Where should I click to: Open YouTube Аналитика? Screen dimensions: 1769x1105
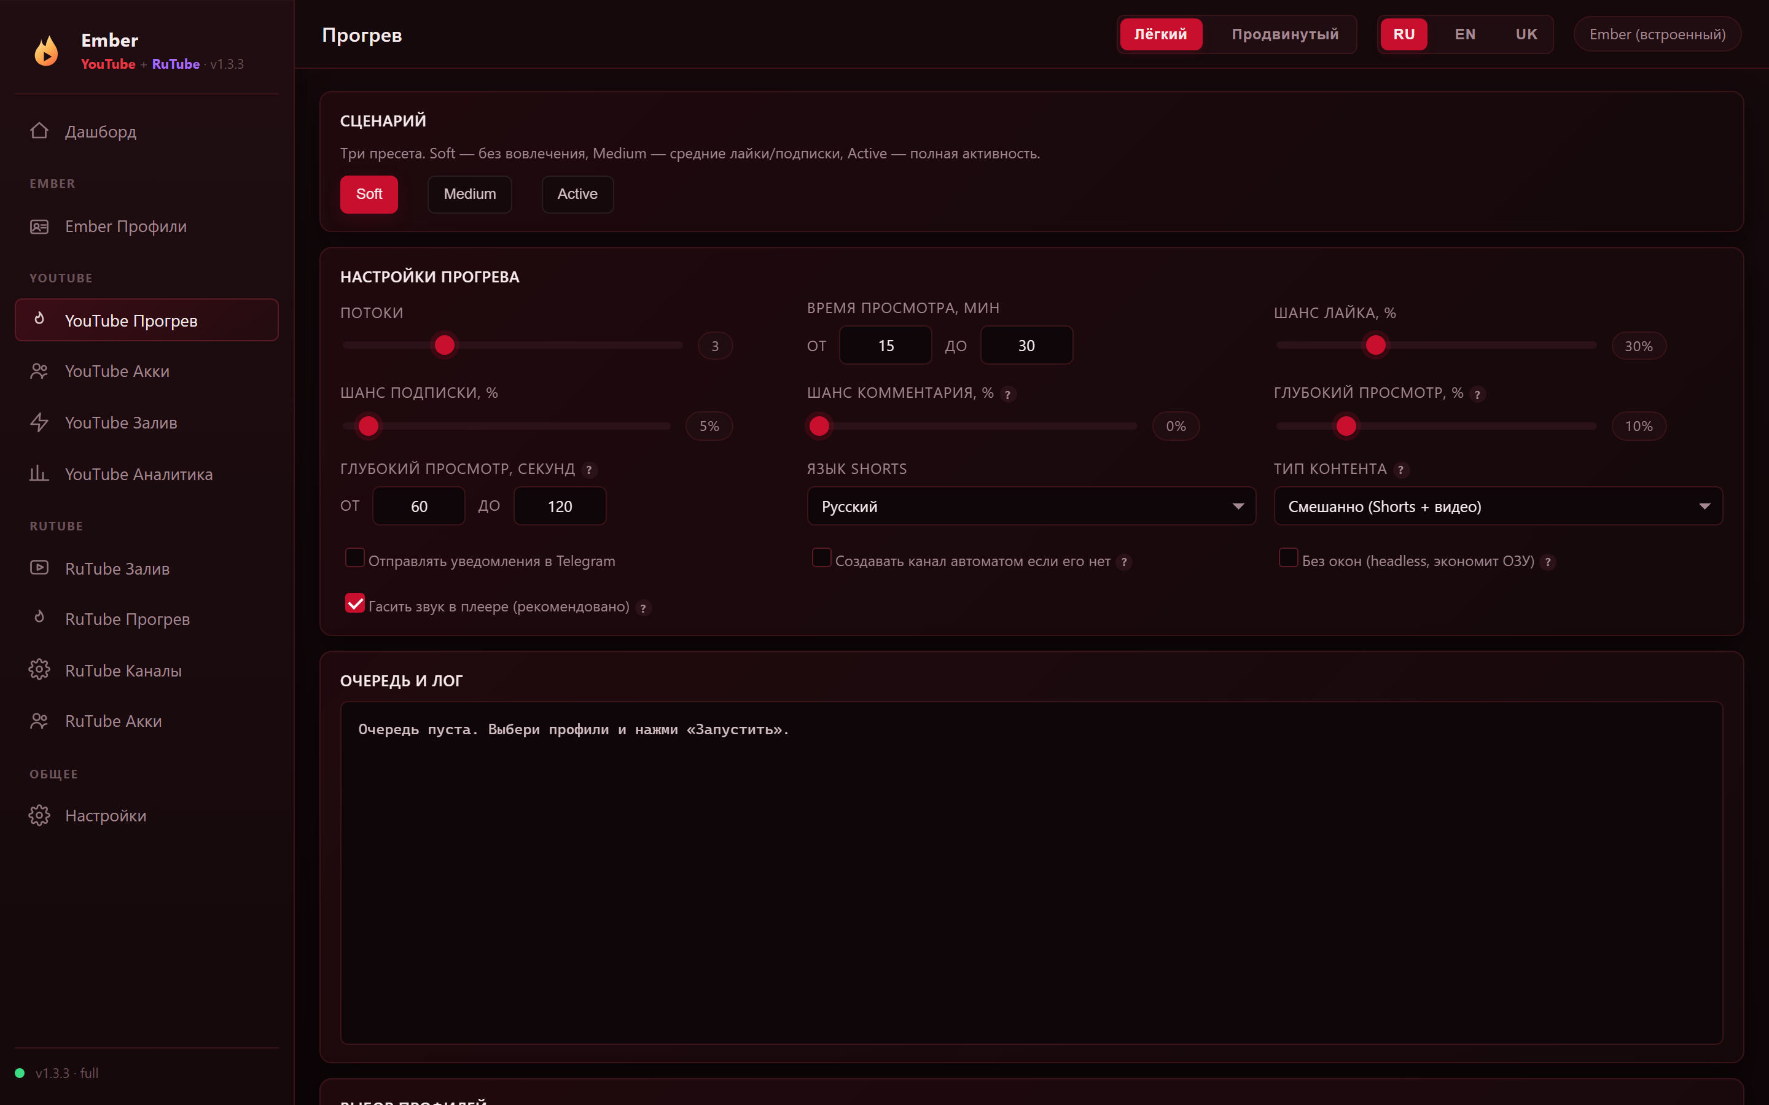(146, 475)
